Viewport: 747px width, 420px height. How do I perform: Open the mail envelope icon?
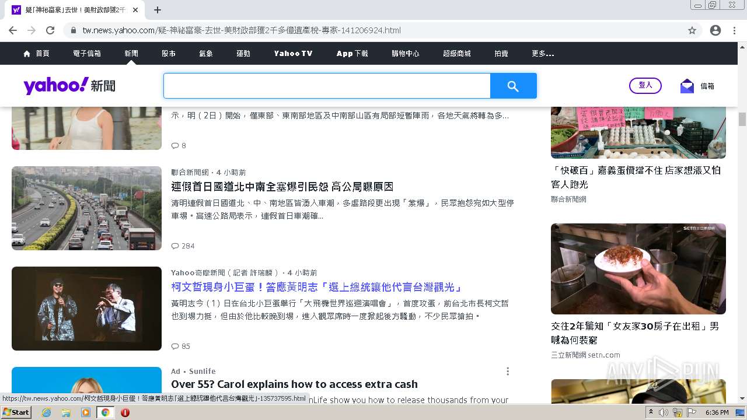point(687,86)
